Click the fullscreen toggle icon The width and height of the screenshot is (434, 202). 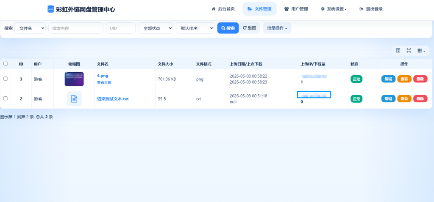[409, 51]
